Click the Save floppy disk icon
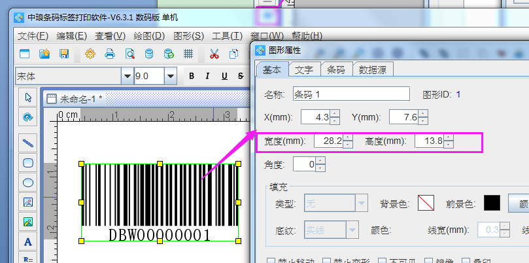The image size is (529, 263). point(64,54)
